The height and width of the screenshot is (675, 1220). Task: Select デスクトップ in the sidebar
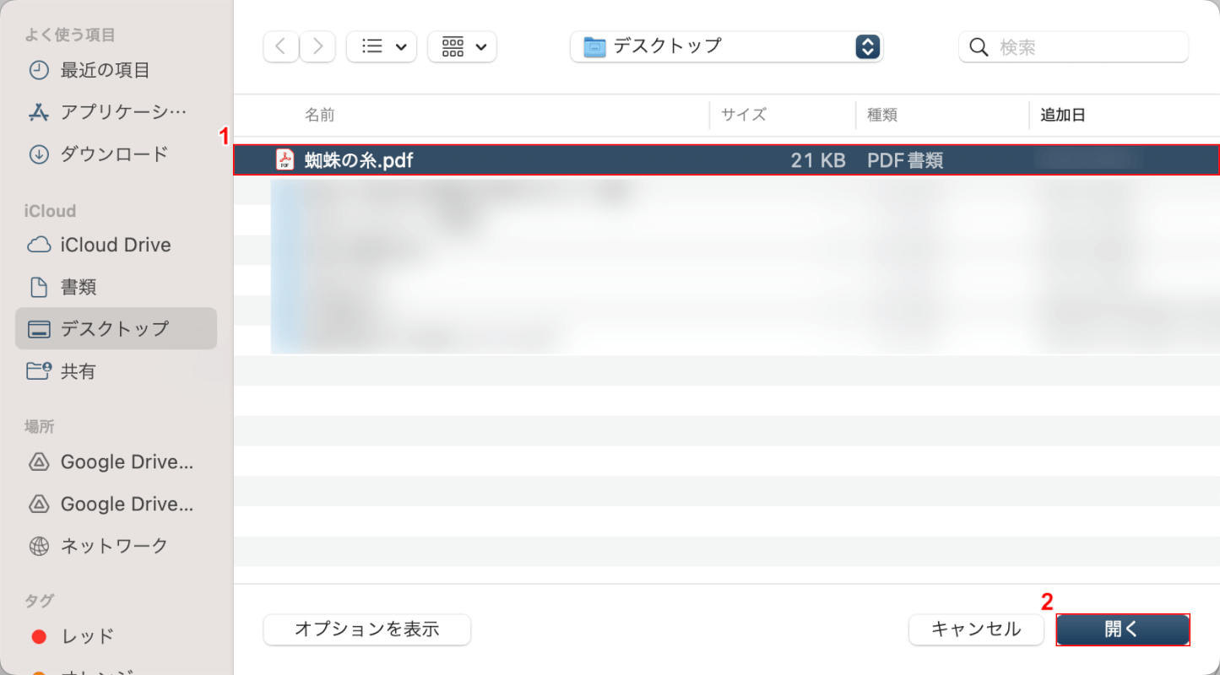[116, 328]
